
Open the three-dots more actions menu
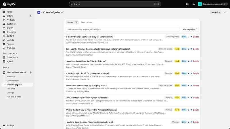tap(225, 12)
